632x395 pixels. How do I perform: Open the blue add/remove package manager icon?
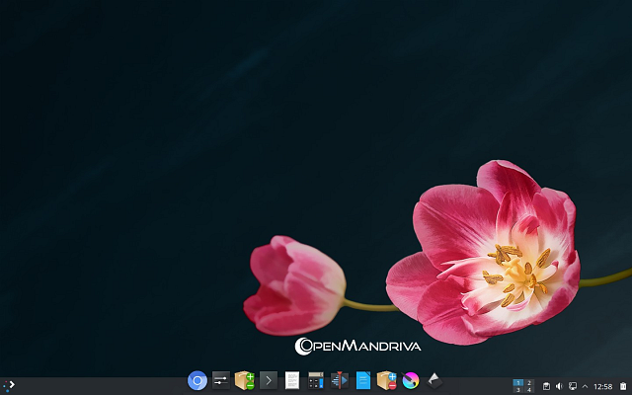pos(387,380)
